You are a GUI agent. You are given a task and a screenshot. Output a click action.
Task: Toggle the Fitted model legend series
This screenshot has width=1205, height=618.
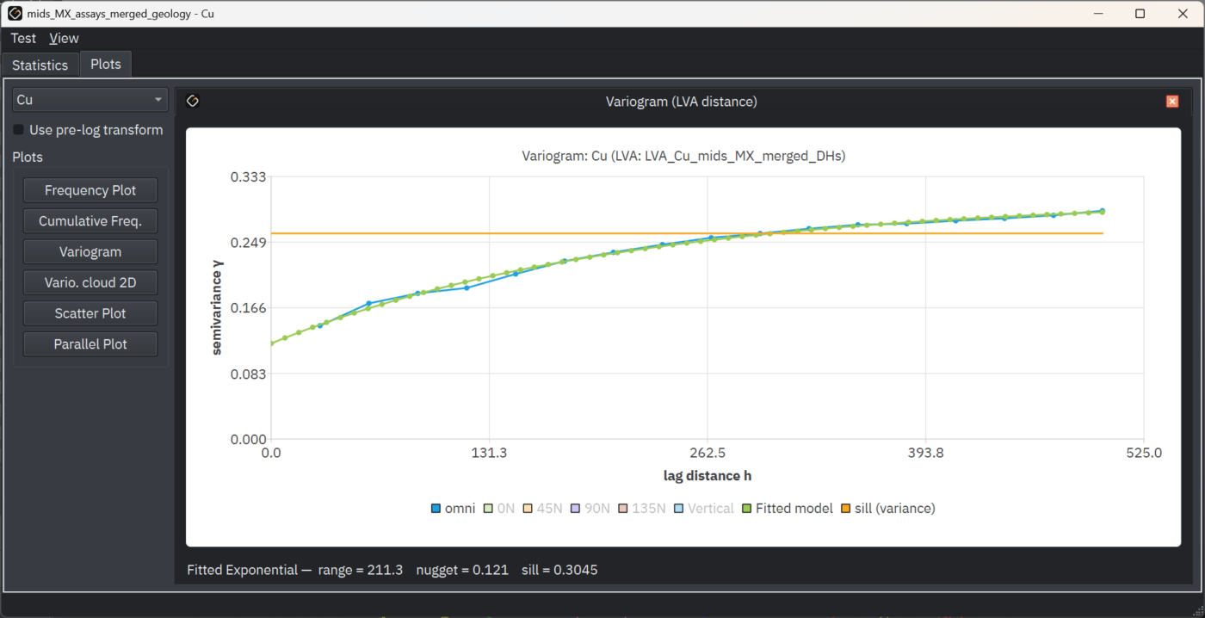(788, 509)
